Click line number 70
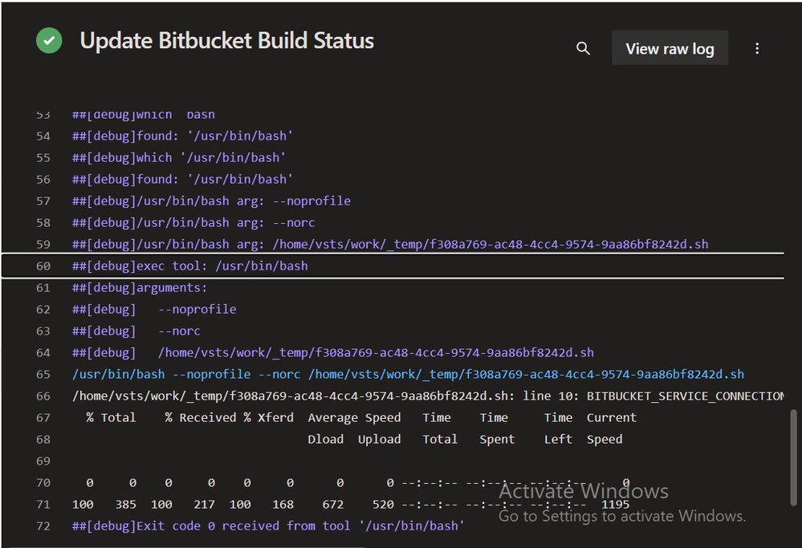 pos(43,483)
